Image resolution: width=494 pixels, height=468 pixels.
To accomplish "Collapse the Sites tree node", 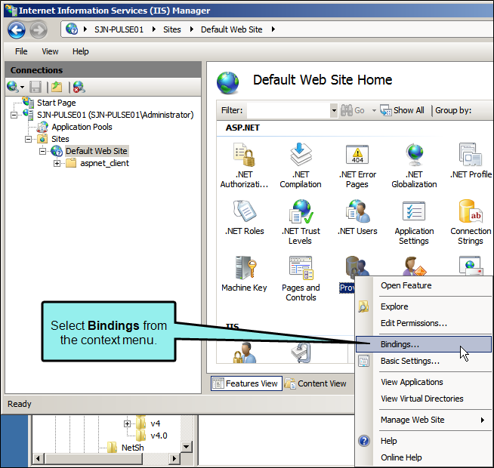I will click(29, 139).
